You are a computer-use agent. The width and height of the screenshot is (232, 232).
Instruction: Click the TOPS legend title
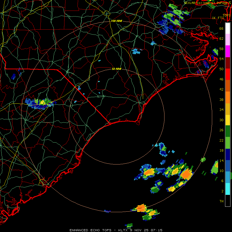tap(227, 15)
